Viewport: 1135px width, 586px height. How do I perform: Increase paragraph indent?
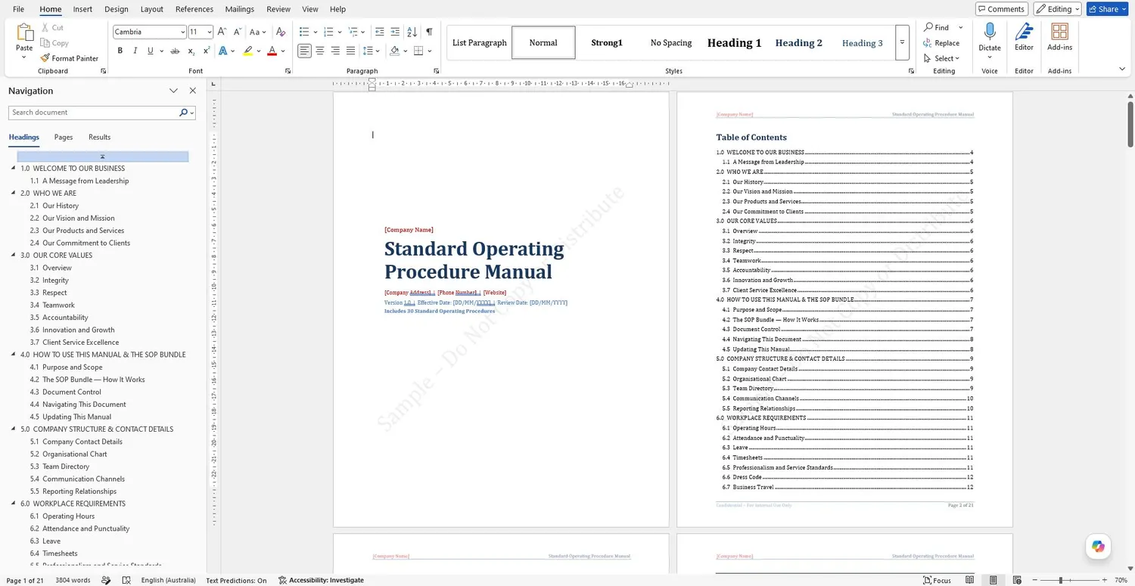pos(395,32)
